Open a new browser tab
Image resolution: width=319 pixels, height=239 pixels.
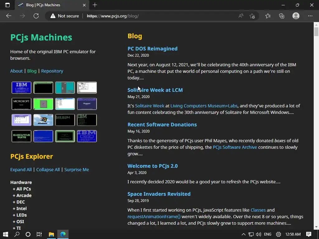click(95, 5)
